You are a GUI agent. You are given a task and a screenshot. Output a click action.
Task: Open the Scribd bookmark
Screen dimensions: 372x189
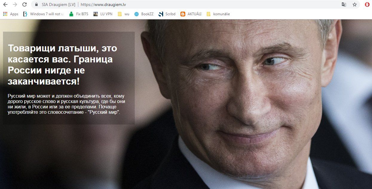pos(167,14)
